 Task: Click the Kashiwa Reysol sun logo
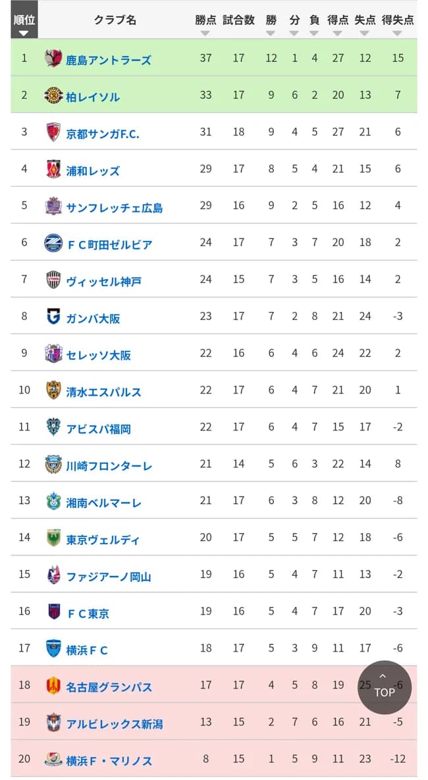click(52, 94)
